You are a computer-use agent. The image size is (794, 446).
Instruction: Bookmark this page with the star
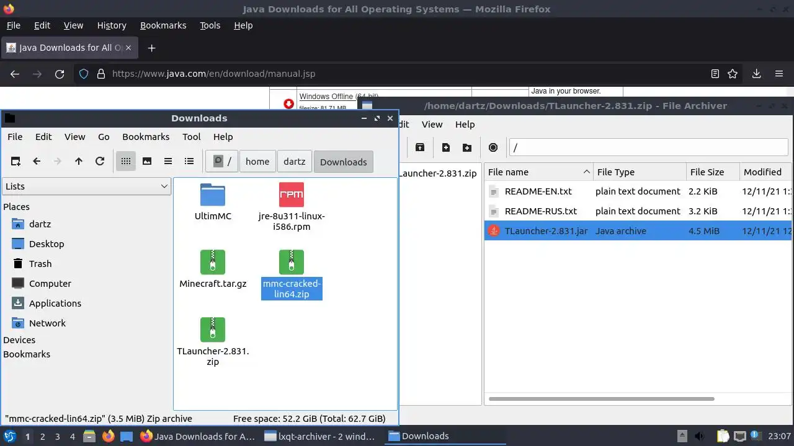click(733, 74)
